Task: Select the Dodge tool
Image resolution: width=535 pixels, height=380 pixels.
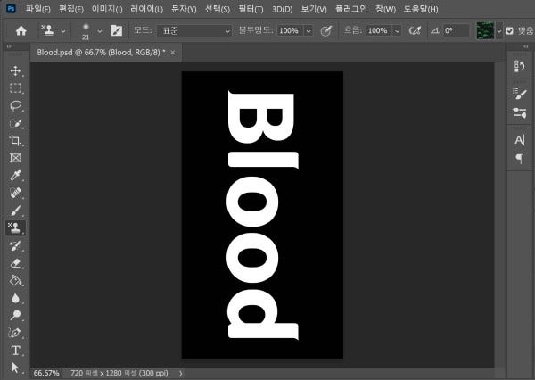Action: pos(15,315)
